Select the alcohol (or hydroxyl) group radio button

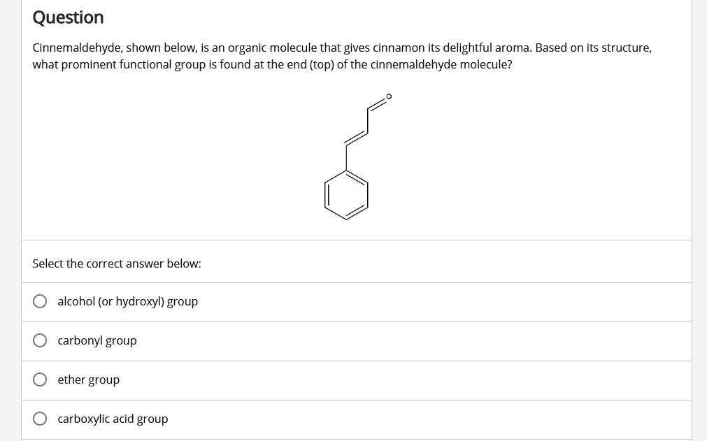(40, 301)
